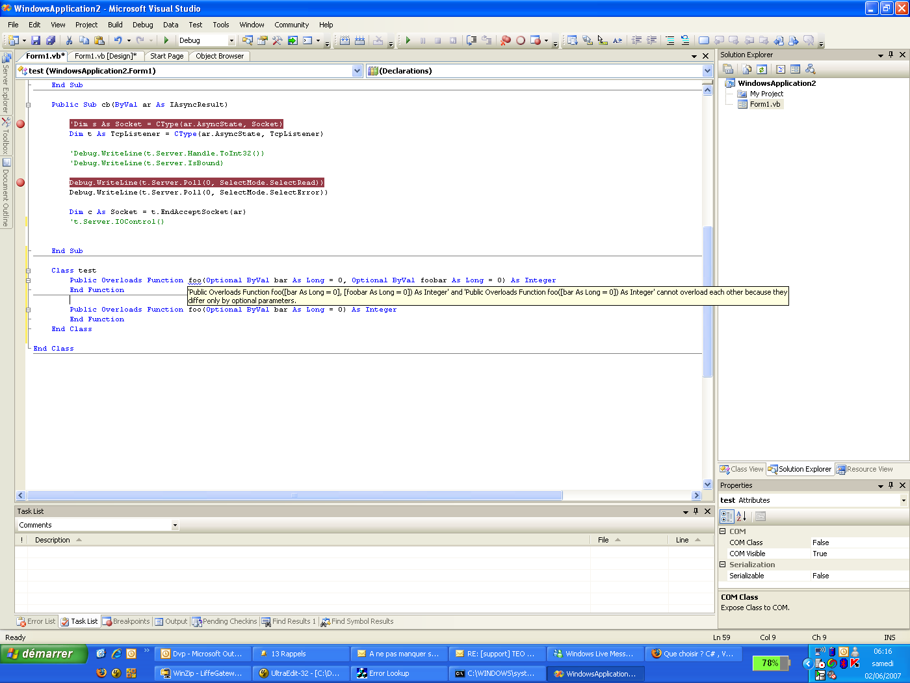Collapse Public Sub cb code region

click(x=28, y=105)
